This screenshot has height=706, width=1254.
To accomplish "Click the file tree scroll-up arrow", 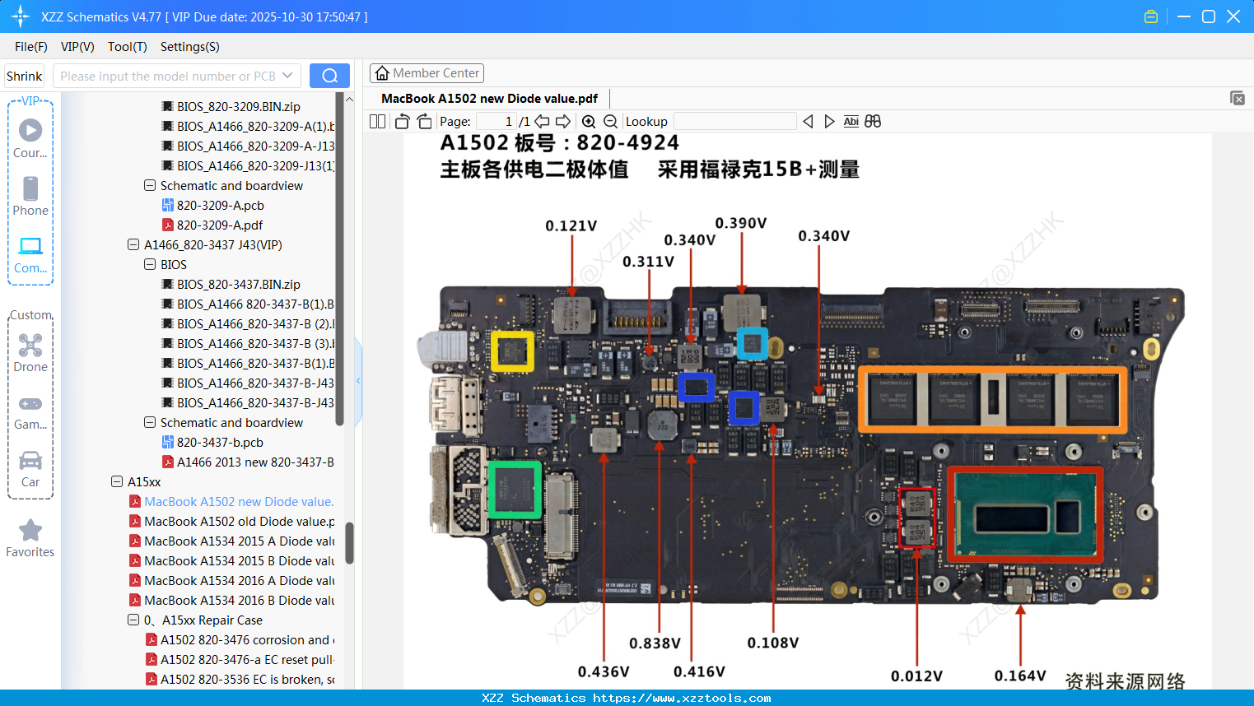I will [349, 99].
